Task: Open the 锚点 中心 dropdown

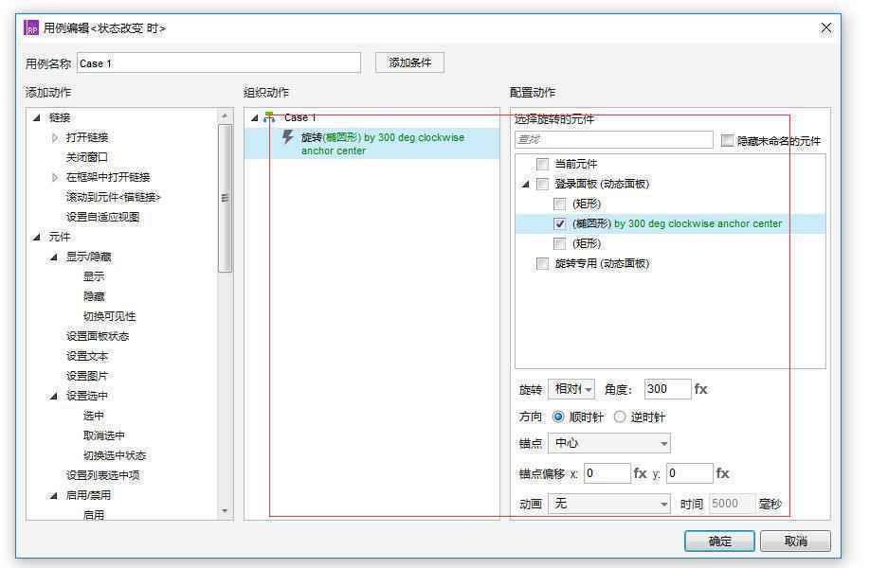Action: [x=609, y=443]
